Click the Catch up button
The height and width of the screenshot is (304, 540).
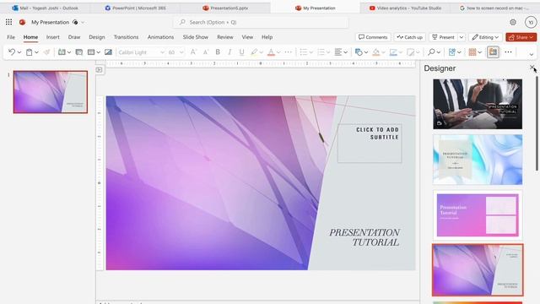tap(409, 37)
